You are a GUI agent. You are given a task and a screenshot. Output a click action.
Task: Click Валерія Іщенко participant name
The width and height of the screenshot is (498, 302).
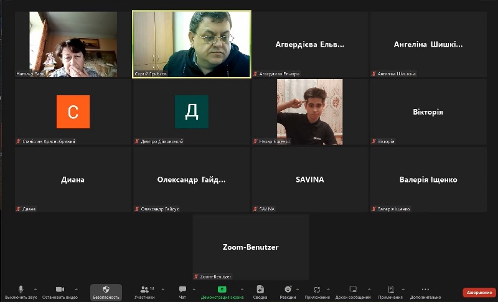[x=428, y=180]
